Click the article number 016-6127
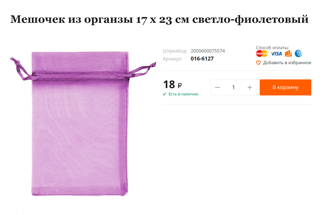This screenshot has height=215, width=322. 202,59
